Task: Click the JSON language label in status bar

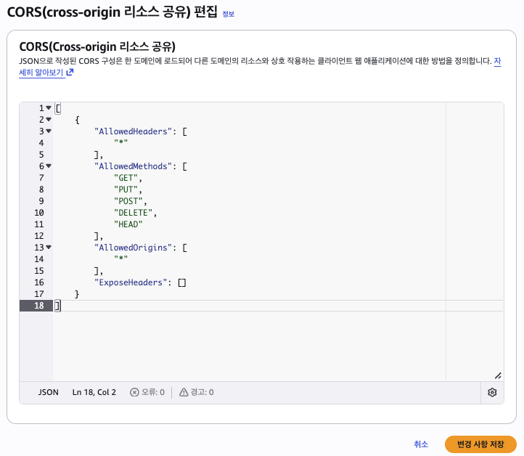Action: pos(48,392)
